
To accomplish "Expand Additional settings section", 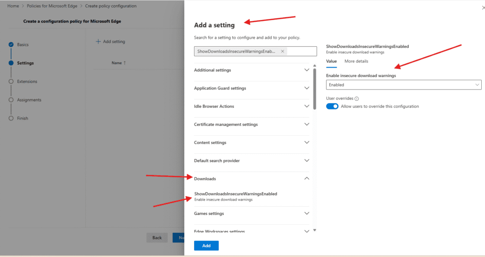I will click(306, 70).
